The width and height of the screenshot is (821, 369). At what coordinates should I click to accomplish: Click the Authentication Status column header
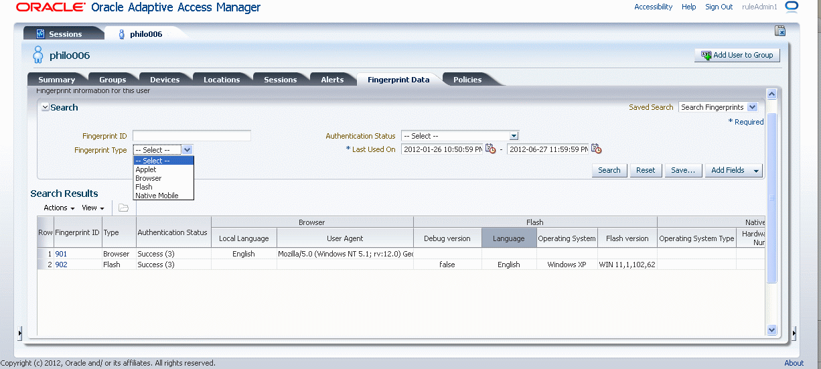pyautogui.click(x=173, y=232)
